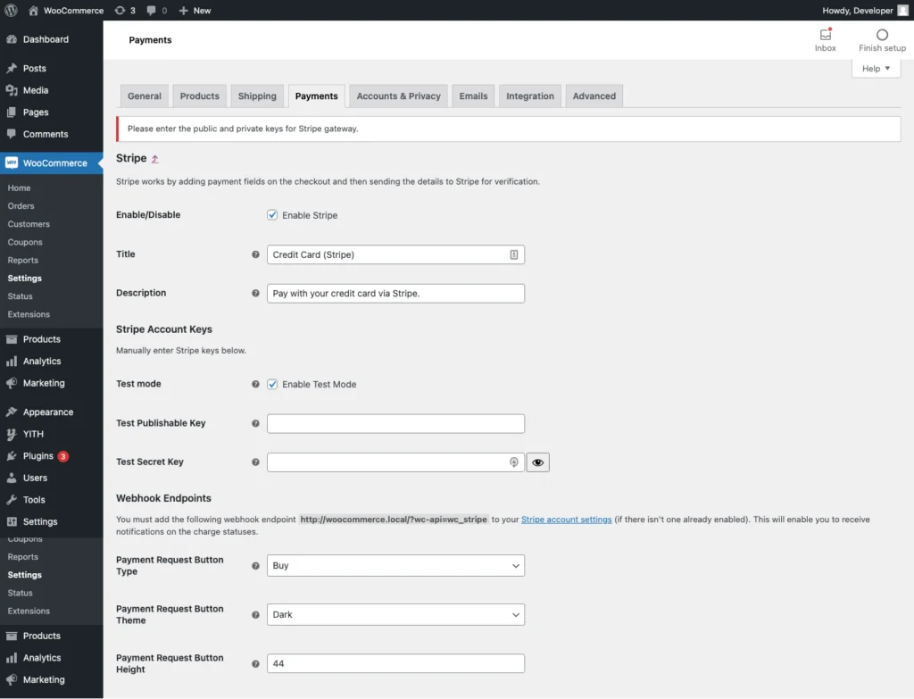
Task: Toggle the Enable Stripe checkbox
Action: pos(272,215)
